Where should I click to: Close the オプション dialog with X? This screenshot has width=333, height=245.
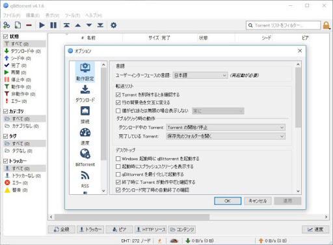point(300,51)
